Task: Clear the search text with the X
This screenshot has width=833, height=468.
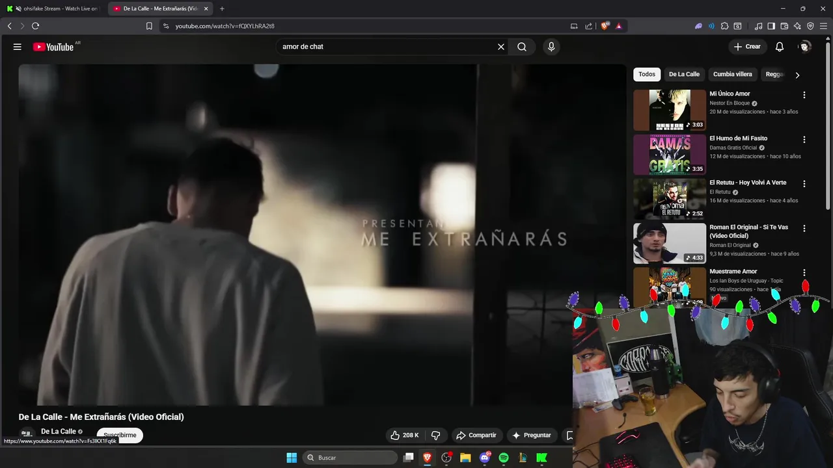Action: tap(501, 47)
